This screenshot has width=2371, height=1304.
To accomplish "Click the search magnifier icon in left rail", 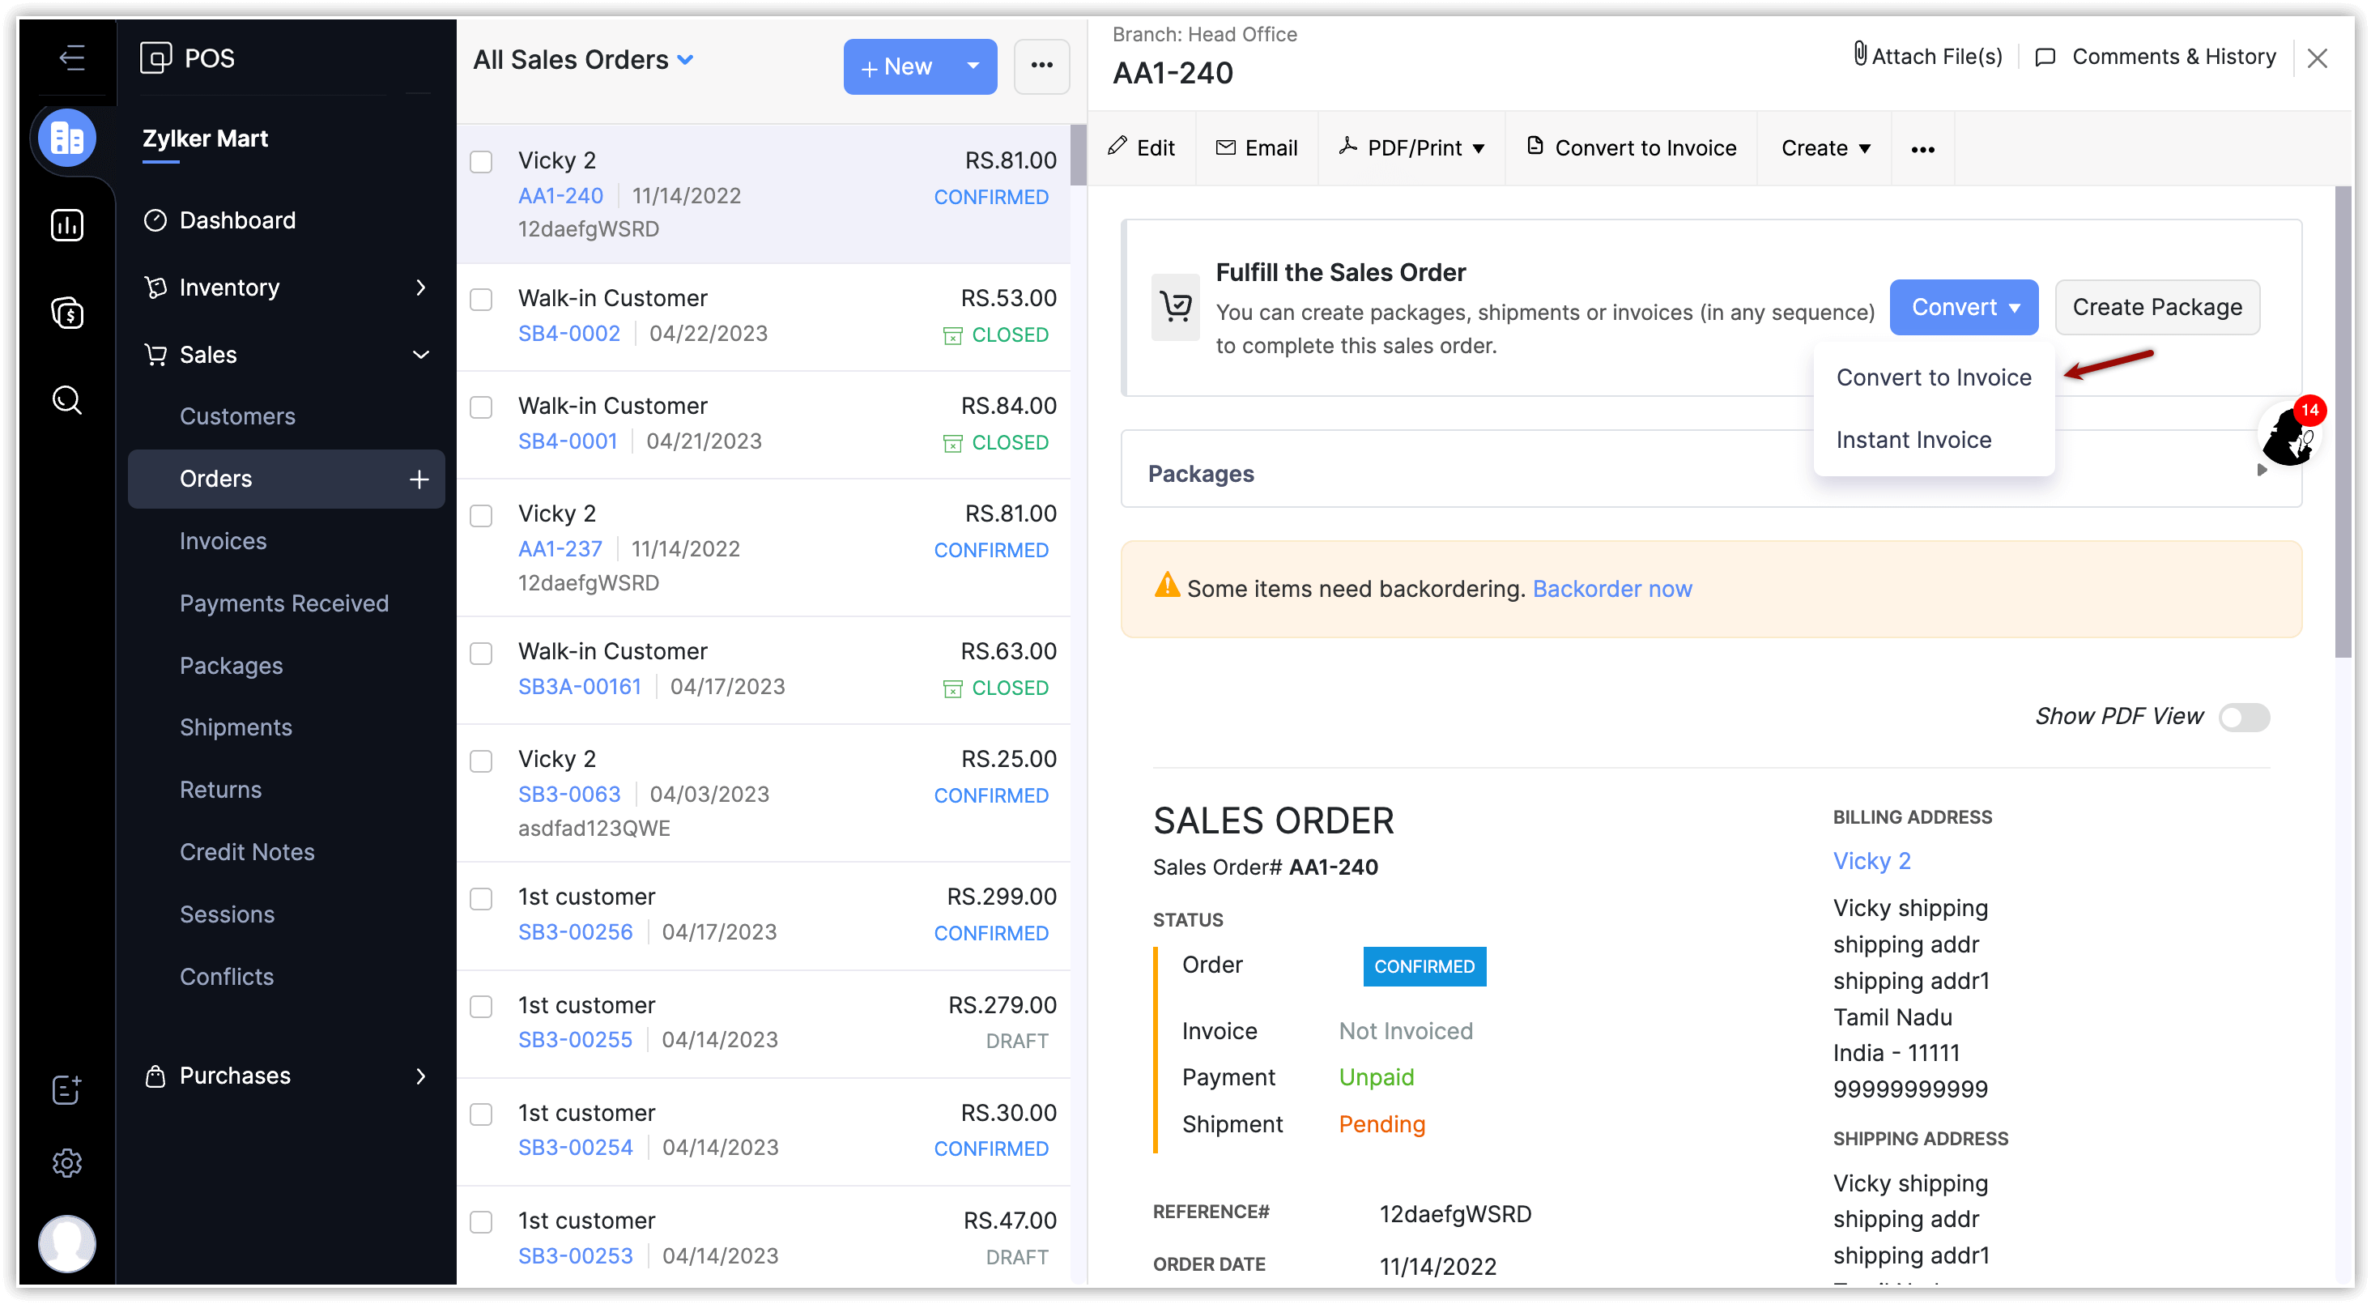I will (67, 399).
